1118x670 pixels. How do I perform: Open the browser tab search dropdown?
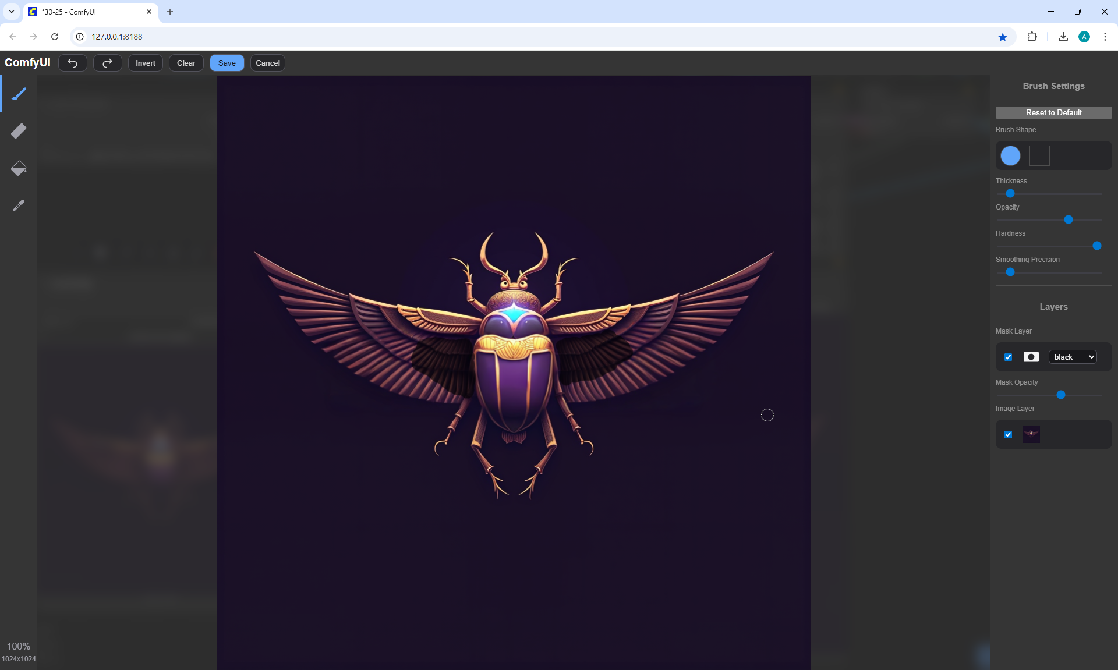click(x=12, y=12)
